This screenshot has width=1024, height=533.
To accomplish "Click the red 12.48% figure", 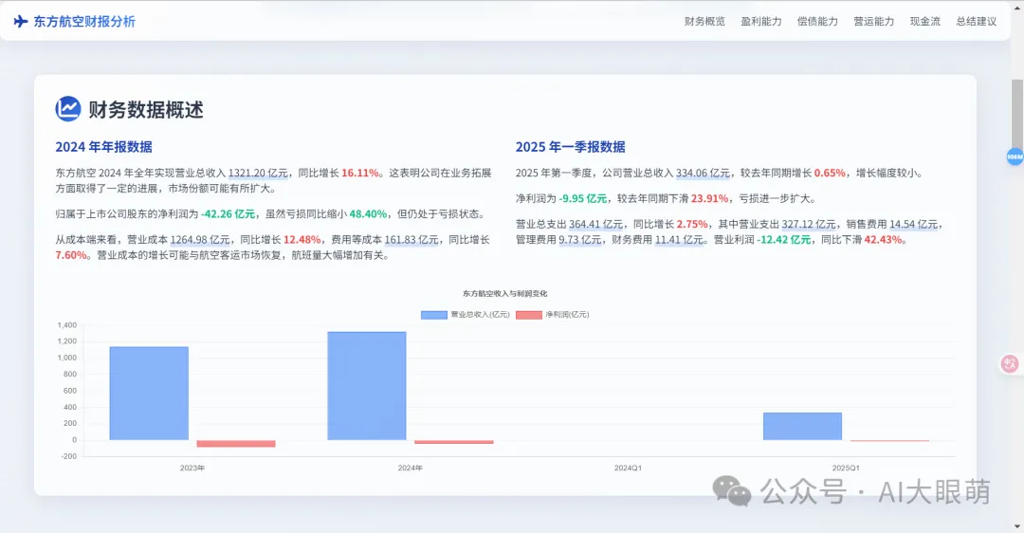I will click(x=302, y=240).
